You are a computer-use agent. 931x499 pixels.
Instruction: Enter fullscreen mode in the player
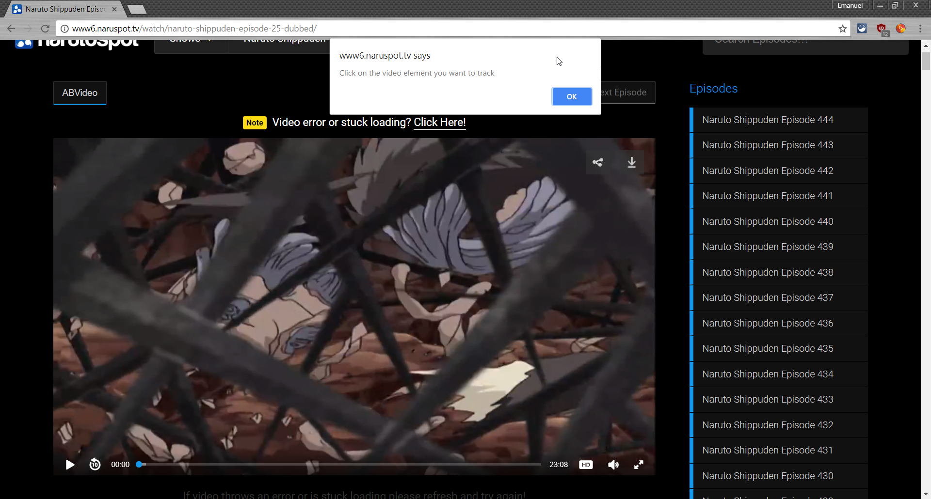coord(639,465)
